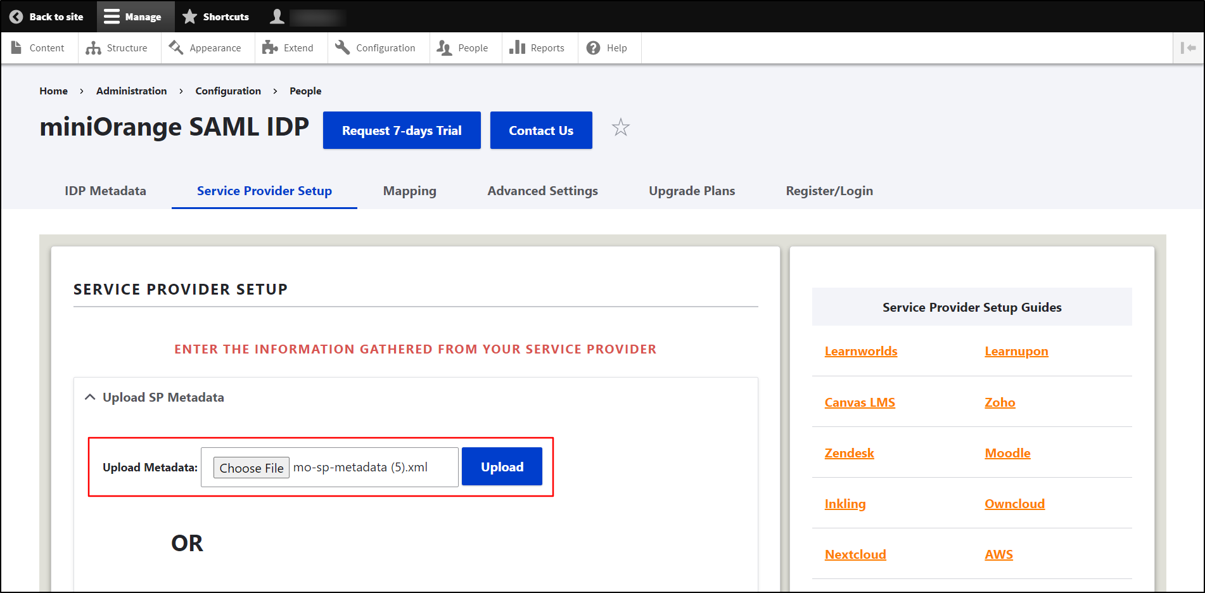
Task: Open the Moodle guide link
Action: pos(1007,453)
